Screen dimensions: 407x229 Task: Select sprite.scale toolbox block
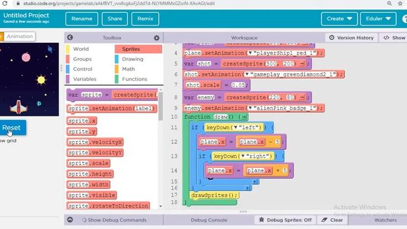click(88, 163)
